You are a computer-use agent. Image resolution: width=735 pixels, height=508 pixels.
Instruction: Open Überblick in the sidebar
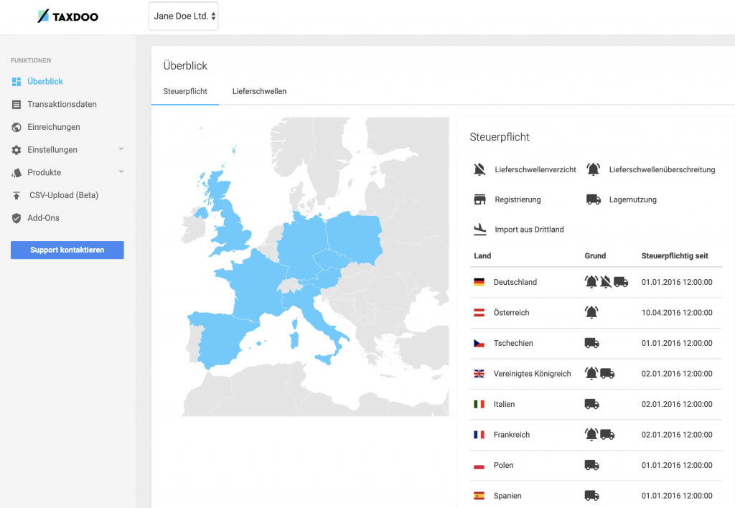[45, 82]
